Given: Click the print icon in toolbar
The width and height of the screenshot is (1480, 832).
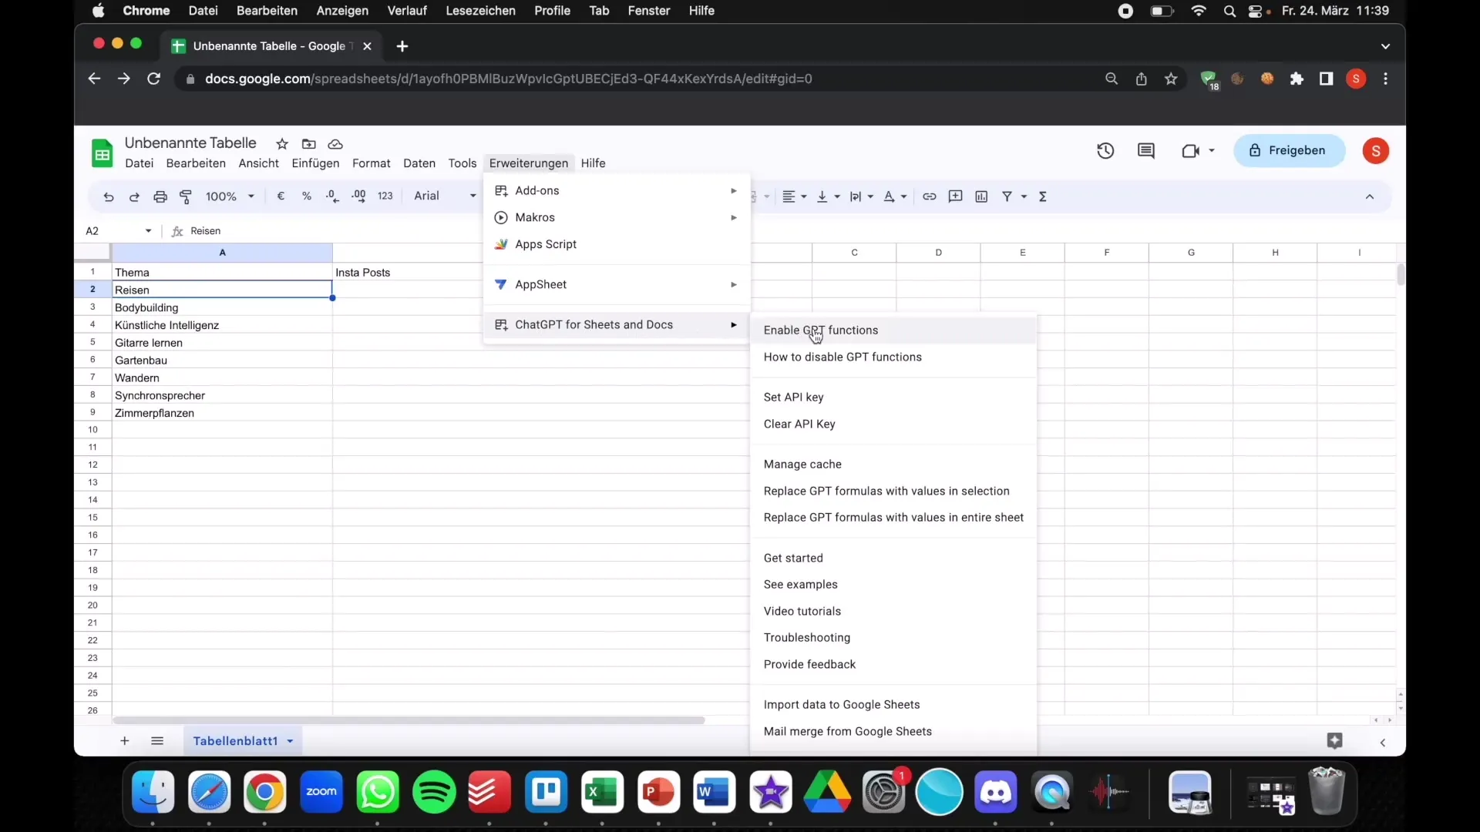Looking at the screenshot, I should click(160, 197).
